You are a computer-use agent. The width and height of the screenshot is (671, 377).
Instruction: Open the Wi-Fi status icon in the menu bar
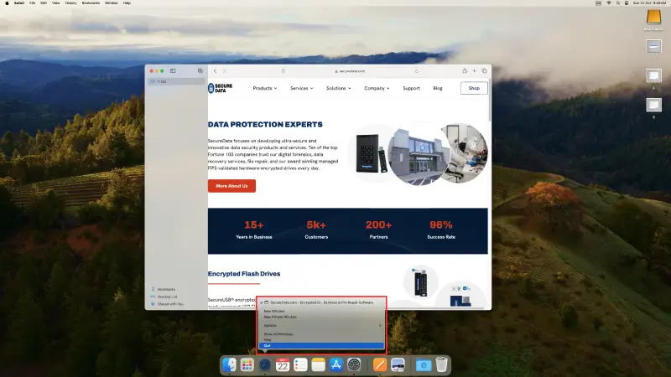tap(609, 3)
